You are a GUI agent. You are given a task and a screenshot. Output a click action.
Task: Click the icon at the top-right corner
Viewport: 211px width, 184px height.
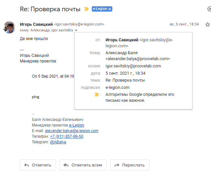[x=209, y=9]
